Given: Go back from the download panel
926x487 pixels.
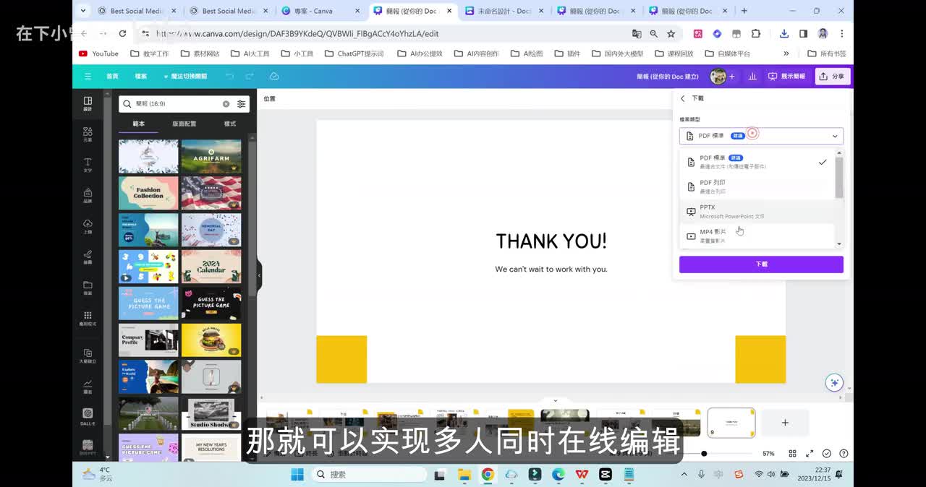Looking at the screenshot, I should point(683,98).
